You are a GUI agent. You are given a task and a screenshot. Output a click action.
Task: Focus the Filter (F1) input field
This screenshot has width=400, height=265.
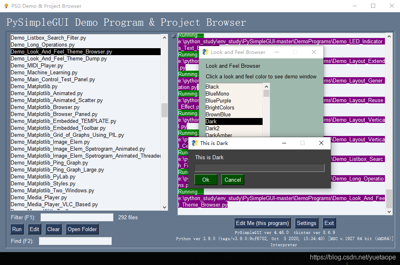(x=77, y=218)
